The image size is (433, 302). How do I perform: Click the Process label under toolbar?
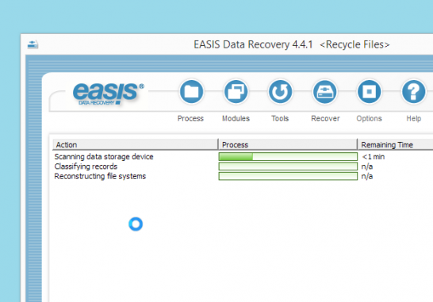pyautogui.click(x=190, y=118)
